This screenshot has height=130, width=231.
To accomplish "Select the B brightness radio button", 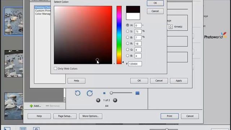I will coord(127,38).
